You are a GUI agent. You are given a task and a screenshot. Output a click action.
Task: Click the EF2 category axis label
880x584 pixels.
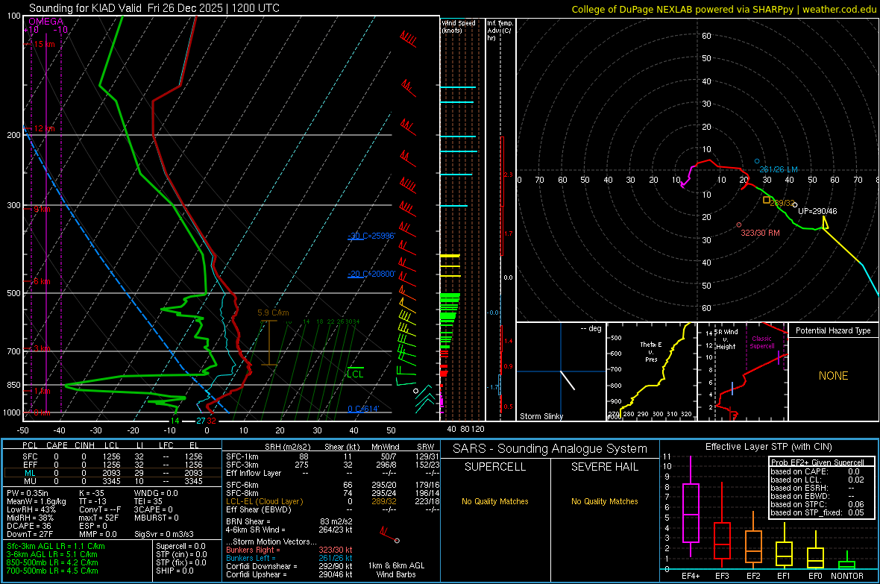coord(753,576)
